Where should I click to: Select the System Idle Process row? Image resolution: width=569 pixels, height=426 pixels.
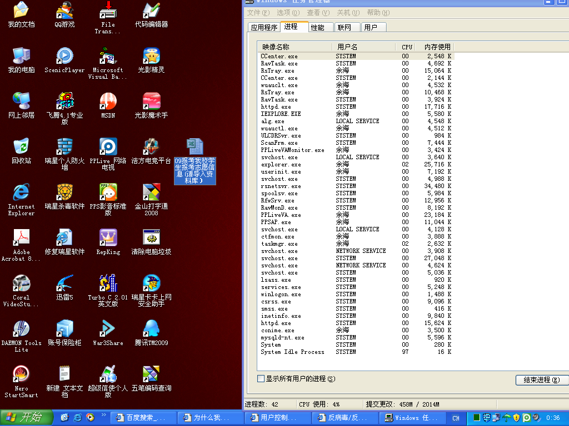point(356,352)
